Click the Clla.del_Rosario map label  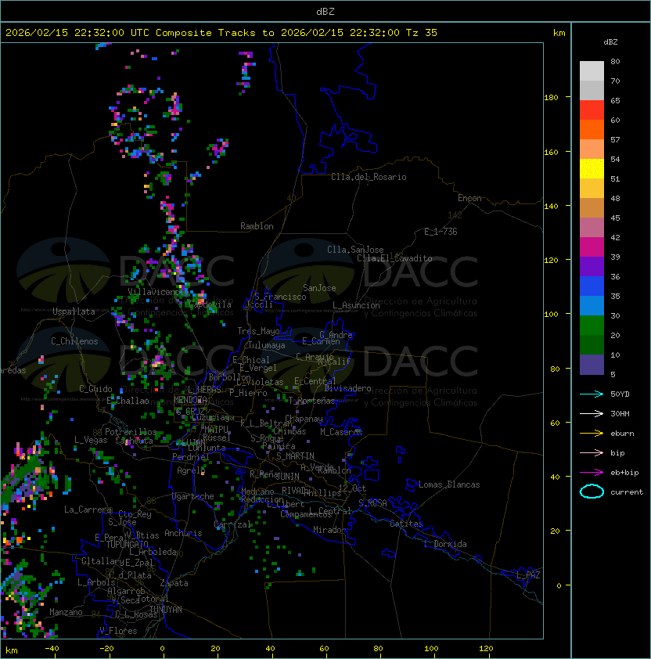(x=369, y=177)
